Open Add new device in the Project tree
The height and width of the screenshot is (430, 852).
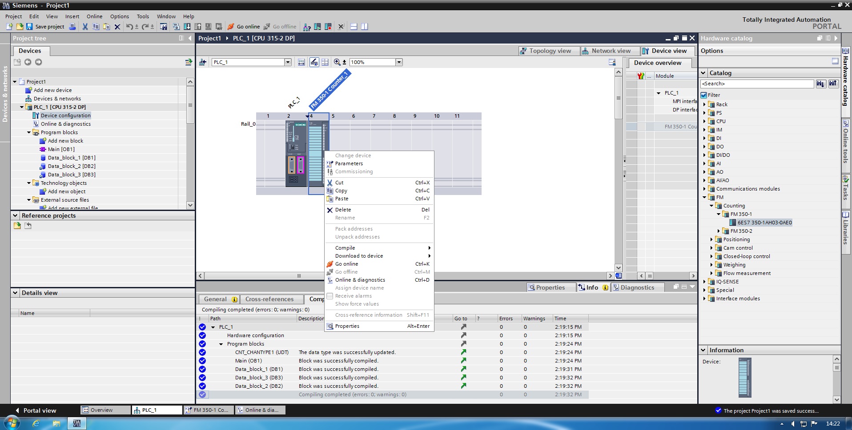(x=52, y=90)
